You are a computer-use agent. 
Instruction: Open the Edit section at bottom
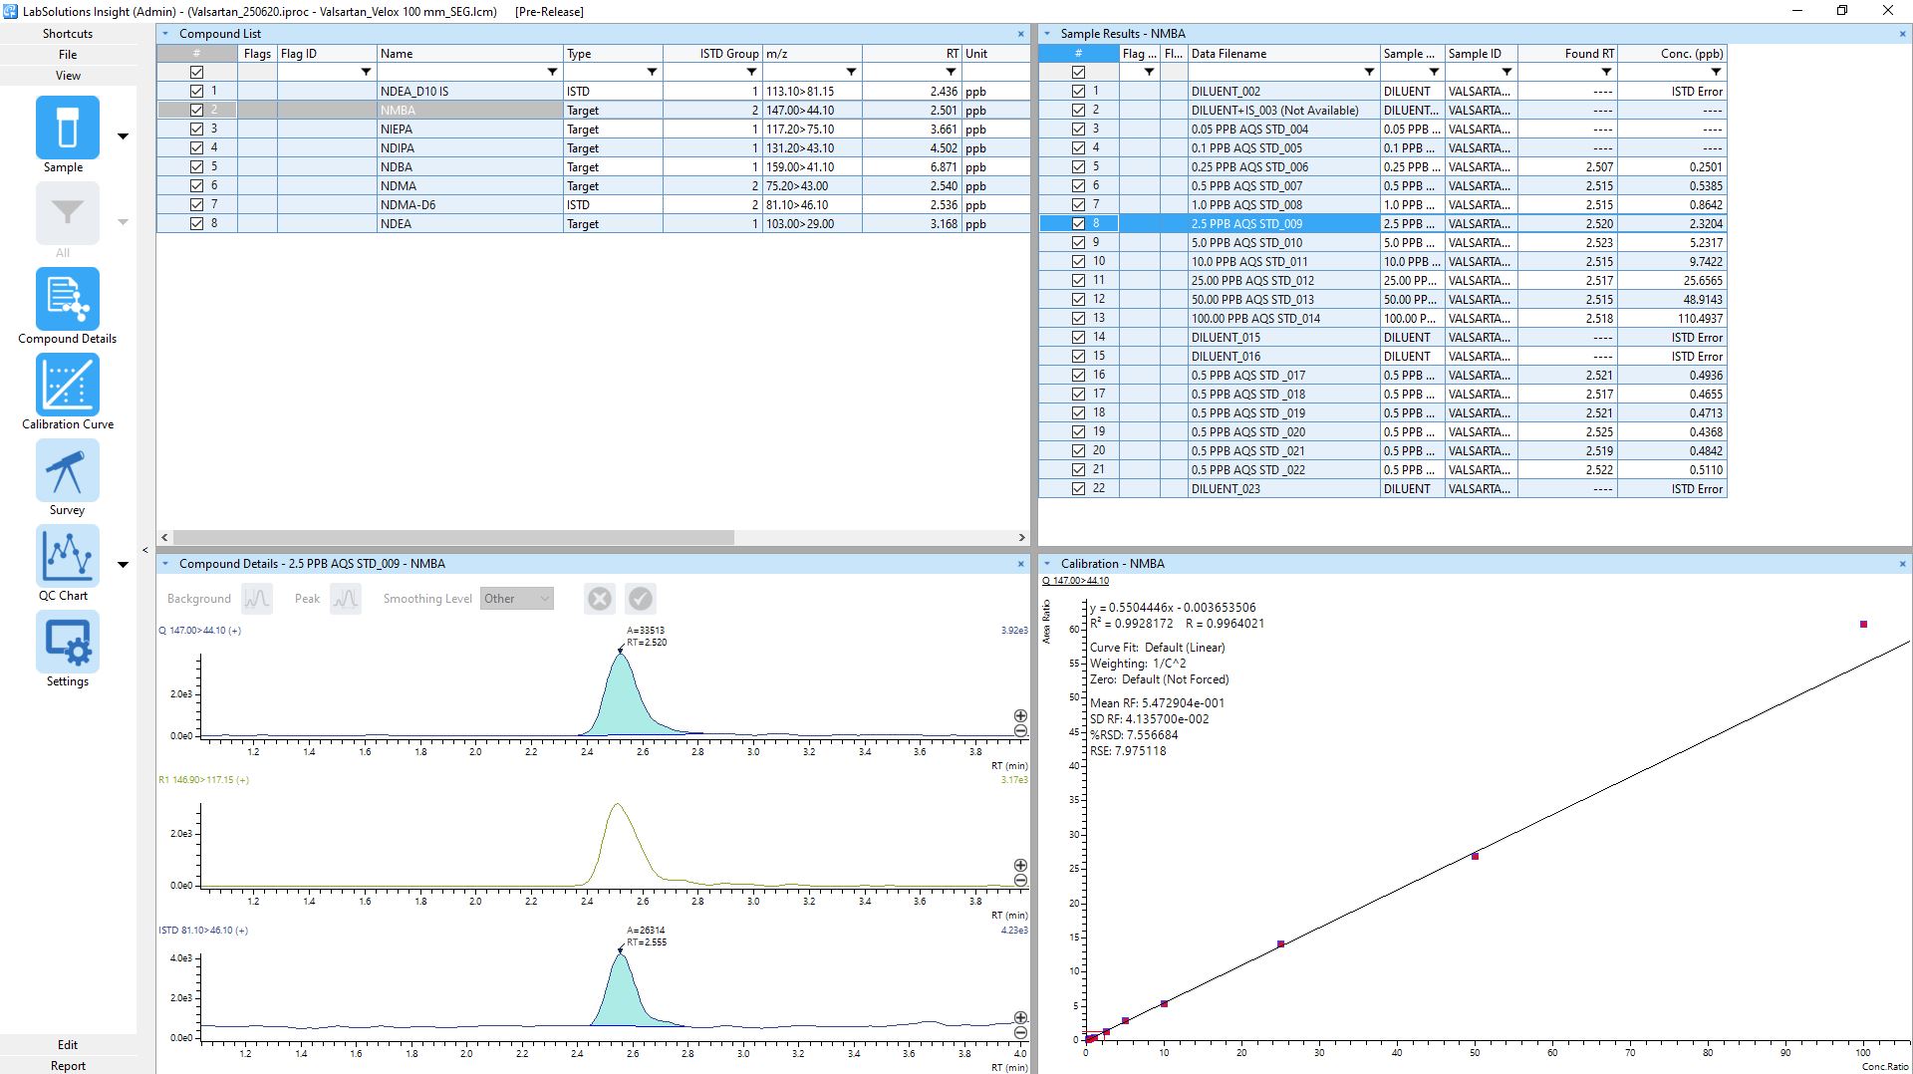click(68, 1044)
